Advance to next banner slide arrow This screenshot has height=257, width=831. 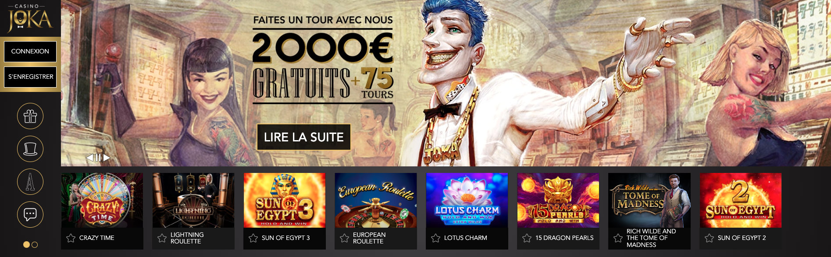[107, 158]
